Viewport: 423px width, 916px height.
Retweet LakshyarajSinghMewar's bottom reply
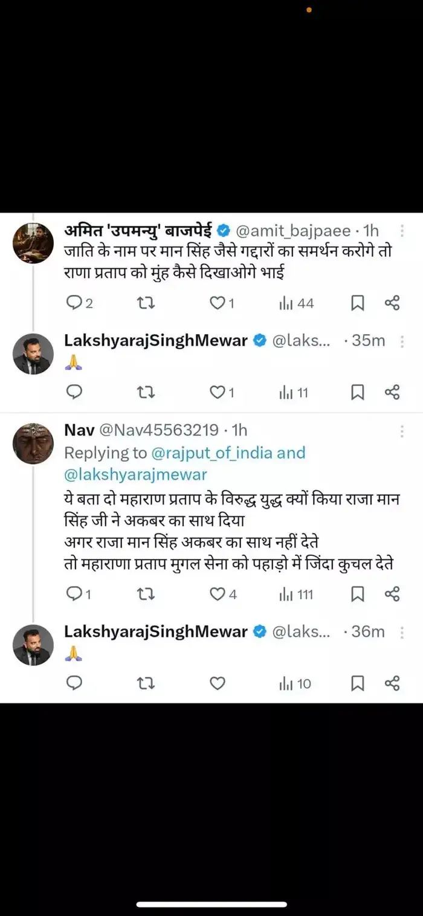[145, 683]
